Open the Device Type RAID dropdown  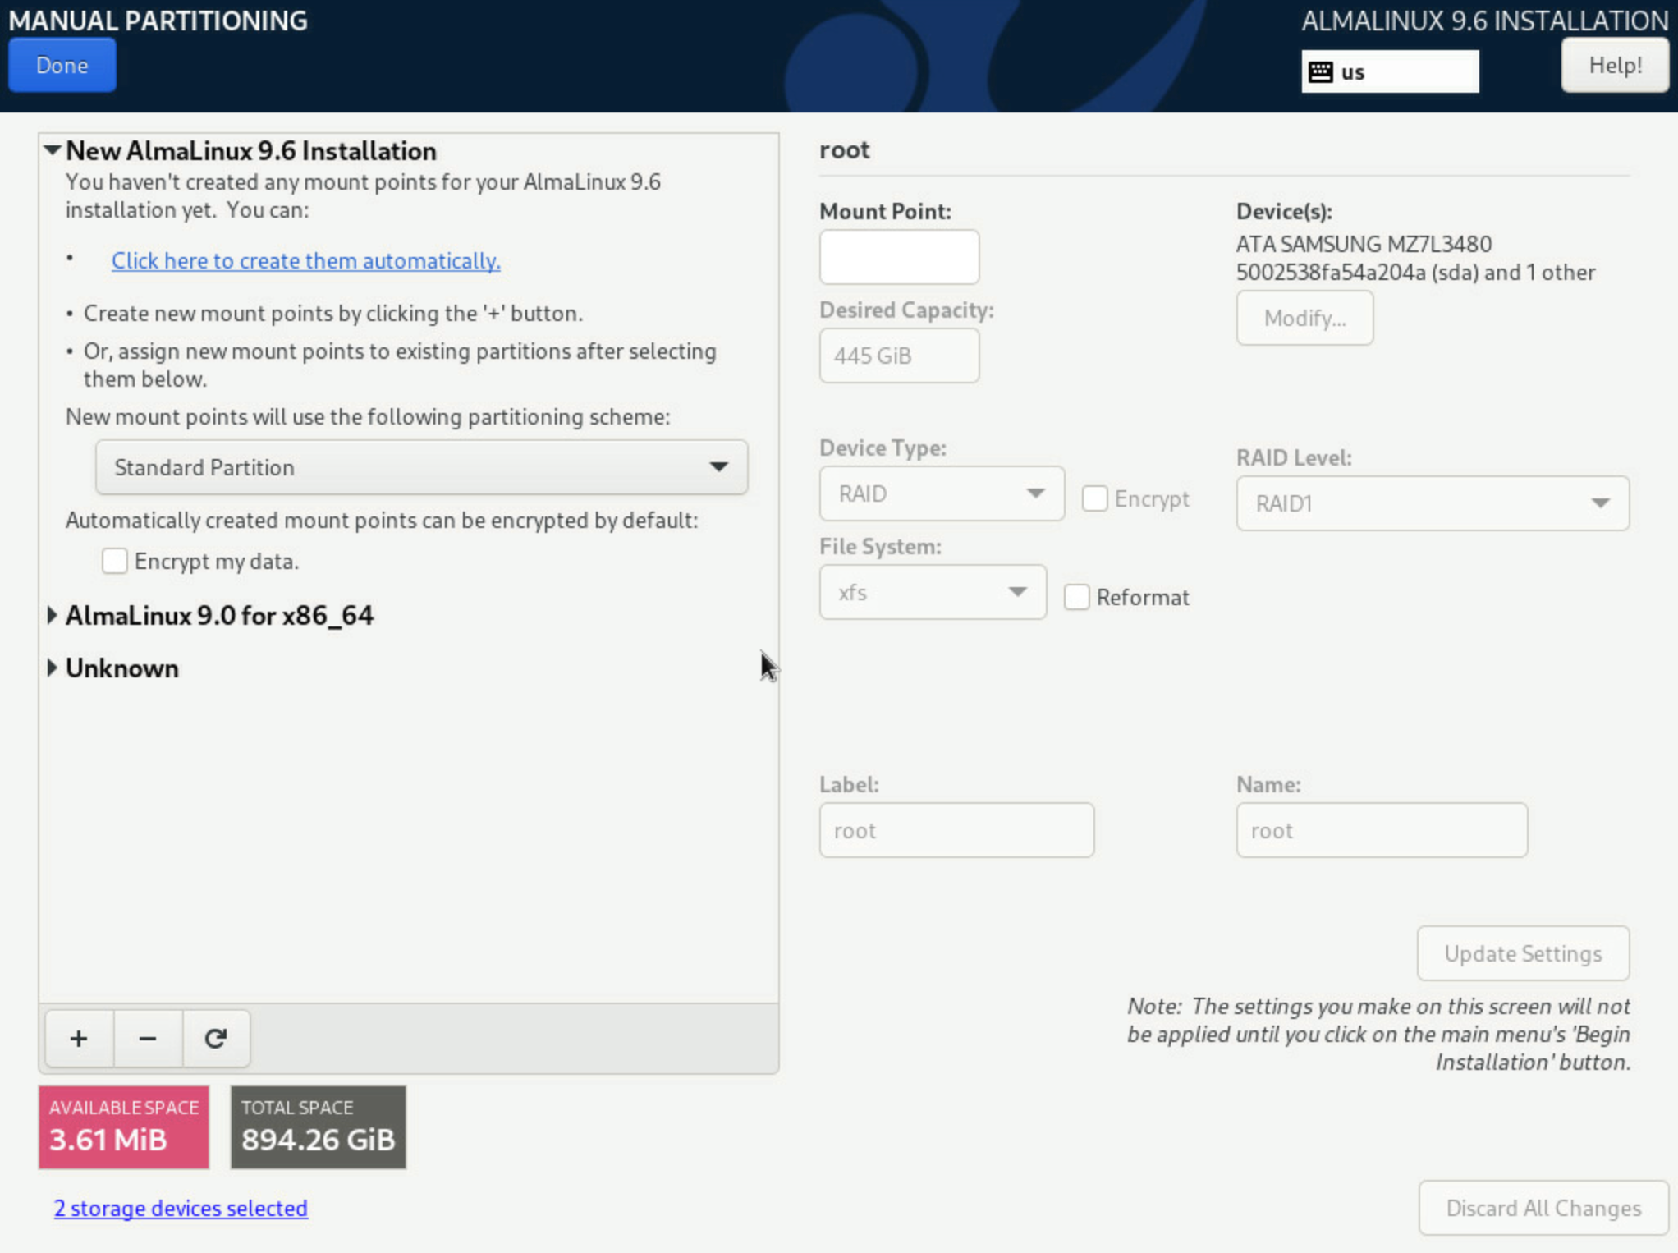point(942,493)
